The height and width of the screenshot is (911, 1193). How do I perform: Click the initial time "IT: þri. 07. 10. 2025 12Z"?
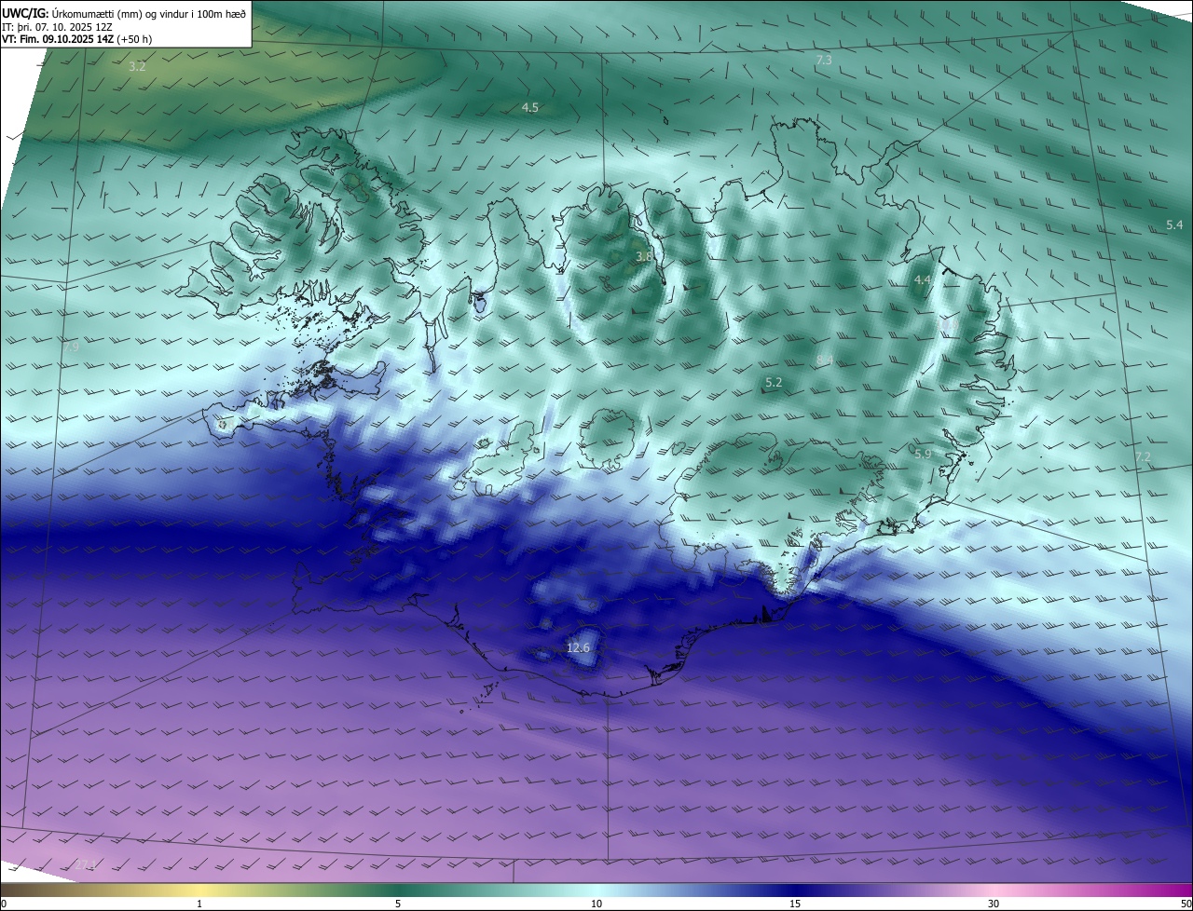point(56,27)
